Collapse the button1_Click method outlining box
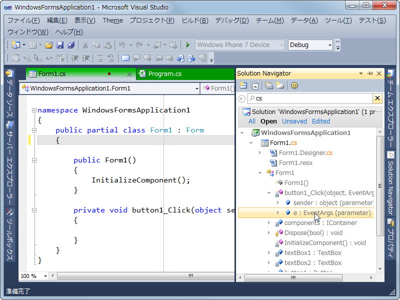 (x=34, y=210)
